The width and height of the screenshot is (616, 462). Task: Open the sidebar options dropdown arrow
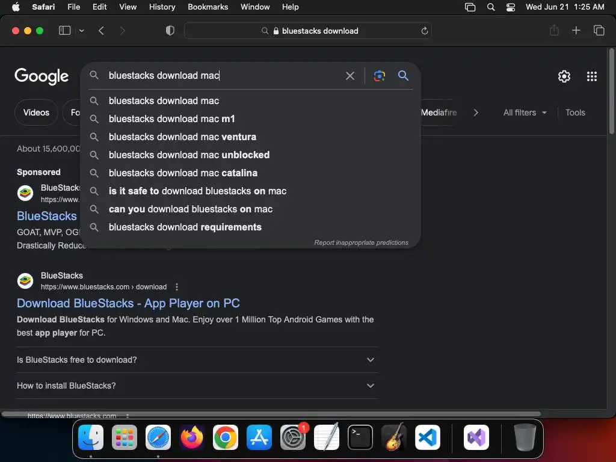click(x=81, y=31)
